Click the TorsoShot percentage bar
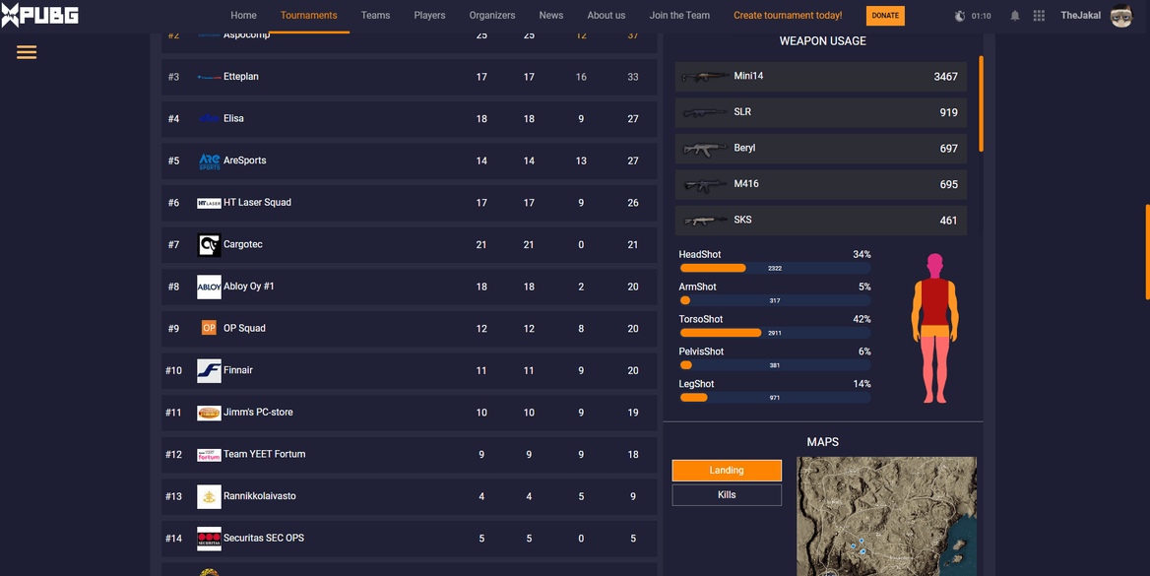 tap(775, 333)
